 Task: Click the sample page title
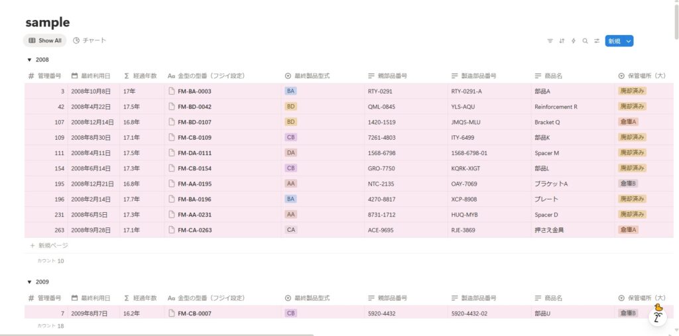tap(48, 22)
